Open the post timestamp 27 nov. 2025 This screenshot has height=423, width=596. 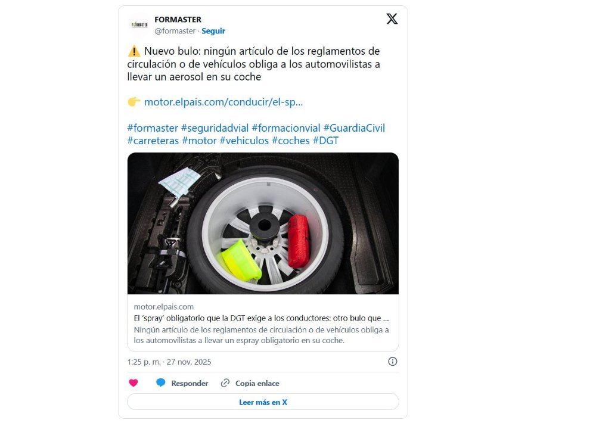click(x=169, y=362)
